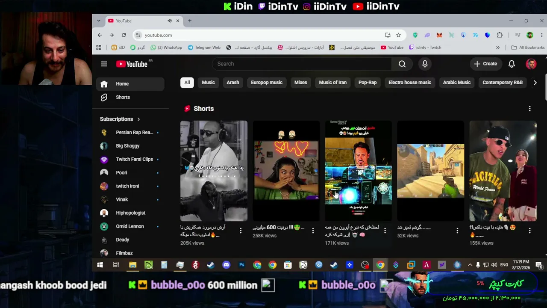Open YouTube notifications bell
The image size is (547, 308).
[512, 64]
